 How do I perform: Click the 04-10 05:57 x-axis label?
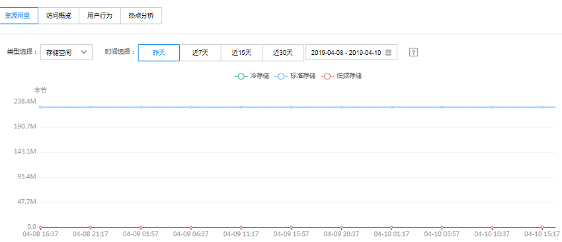point(442,234)
